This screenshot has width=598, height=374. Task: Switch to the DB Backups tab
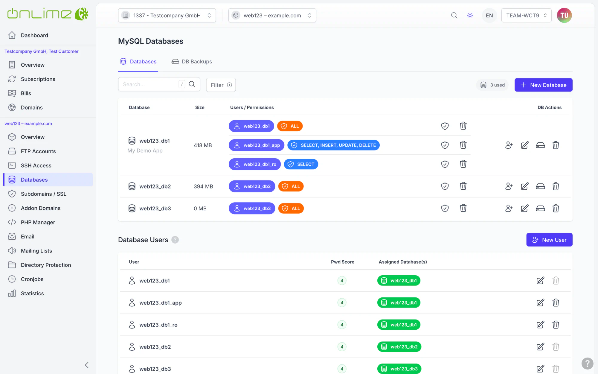[192, 62]
